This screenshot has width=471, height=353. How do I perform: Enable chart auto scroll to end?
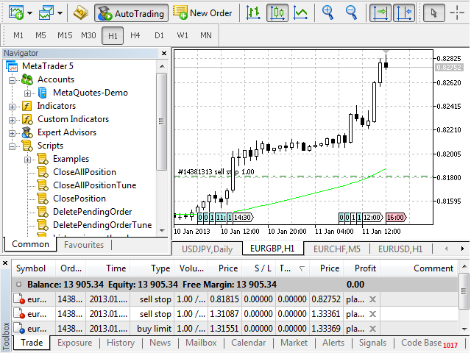click(379, 13)
